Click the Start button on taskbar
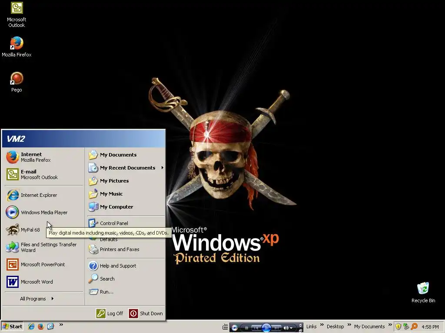The height and width of the screenshot is (333, 445). pyautogui.click(x=12, y=326)
